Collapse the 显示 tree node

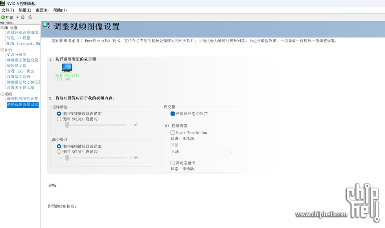click(x=2, y=50)
